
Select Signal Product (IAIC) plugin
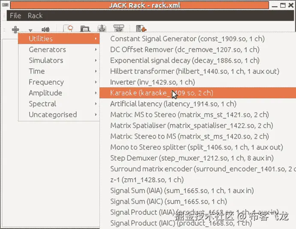click(198, 223)
